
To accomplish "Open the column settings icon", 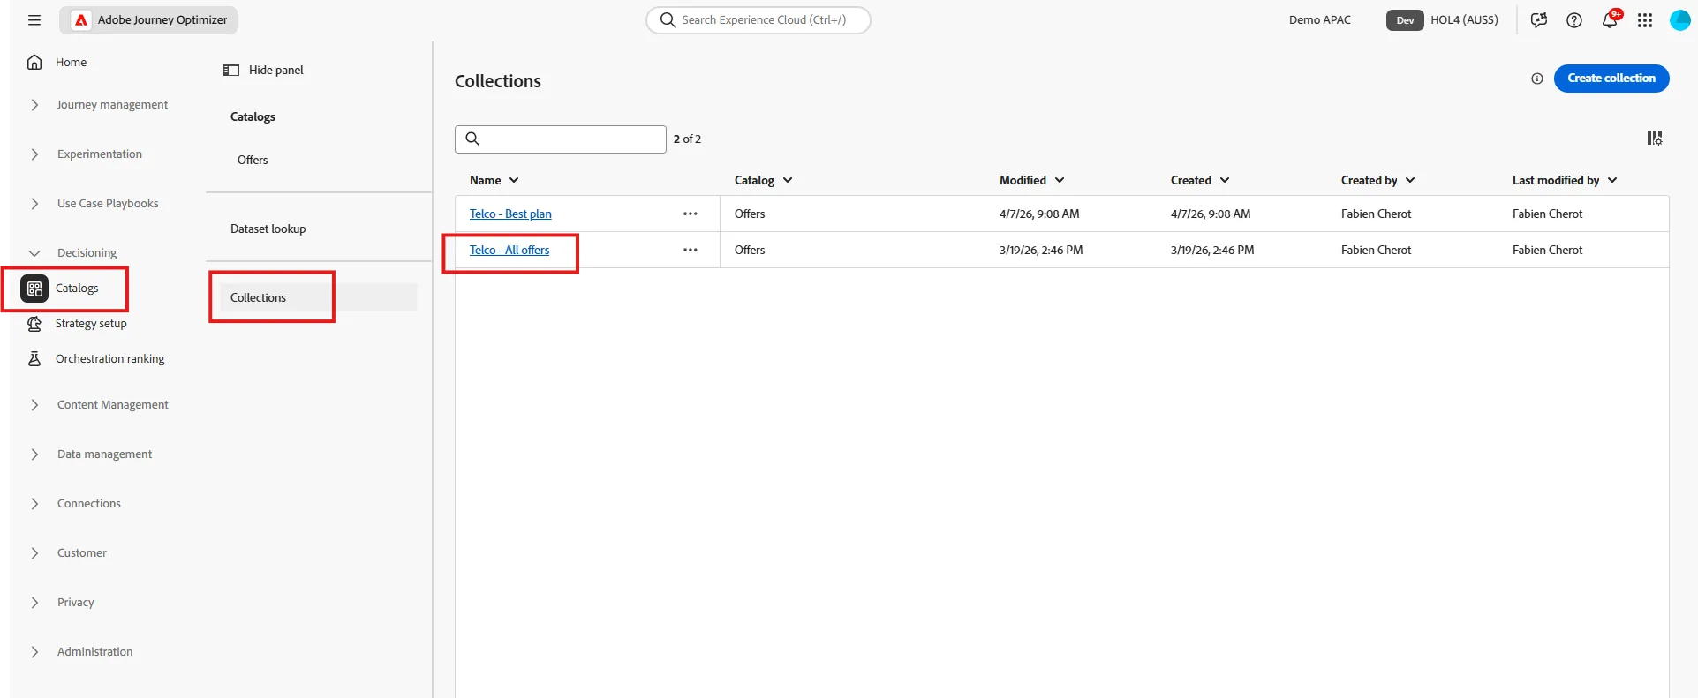I will (x=1655, y=138).
